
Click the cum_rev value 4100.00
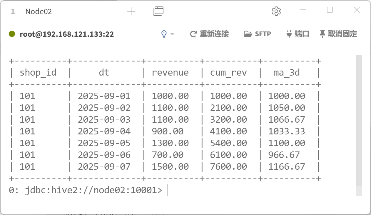pyautogui.click(x=228, y=131)
